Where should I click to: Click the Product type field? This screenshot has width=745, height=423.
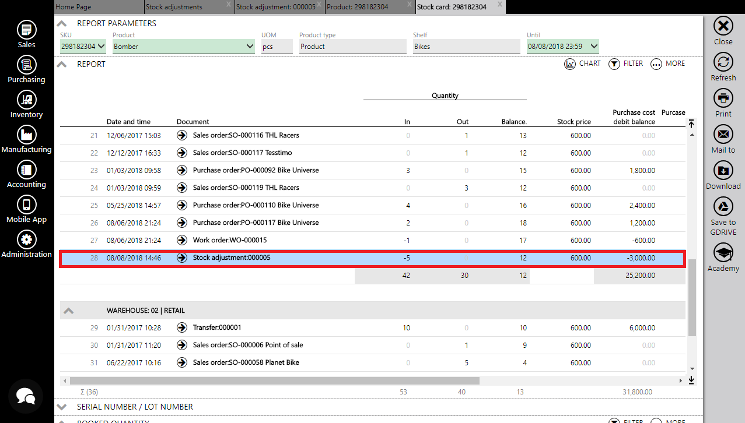(x=353, y=47)
